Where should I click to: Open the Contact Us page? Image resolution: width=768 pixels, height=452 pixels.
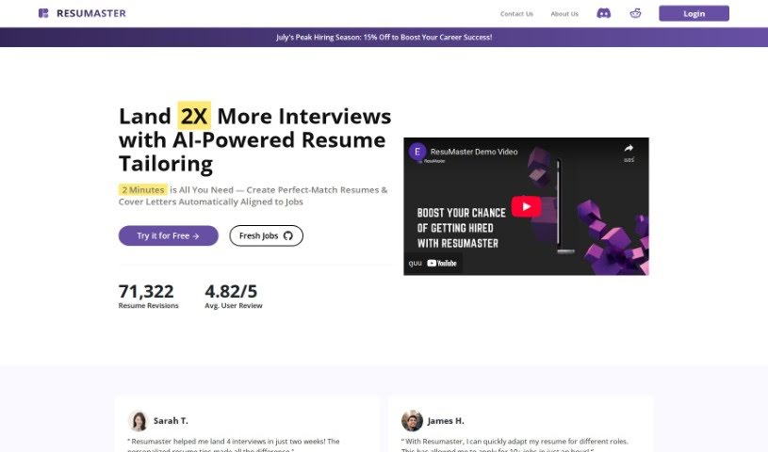coord(516,14)
